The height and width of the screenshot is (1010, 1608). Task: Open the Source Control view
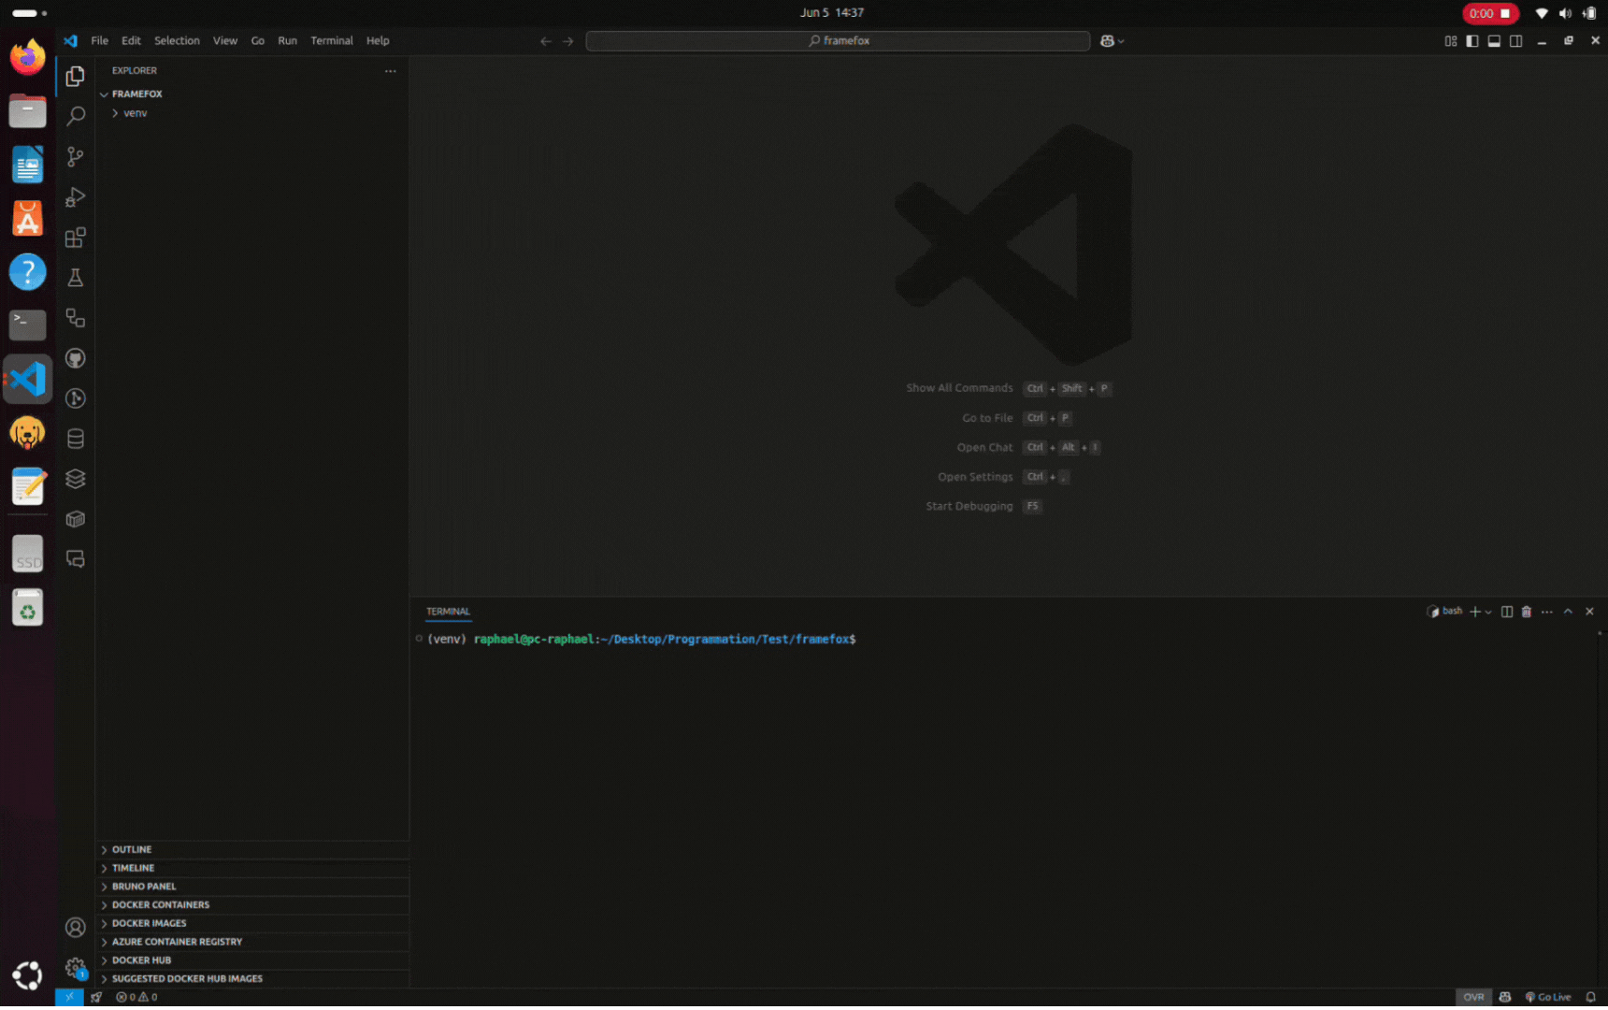76,156
